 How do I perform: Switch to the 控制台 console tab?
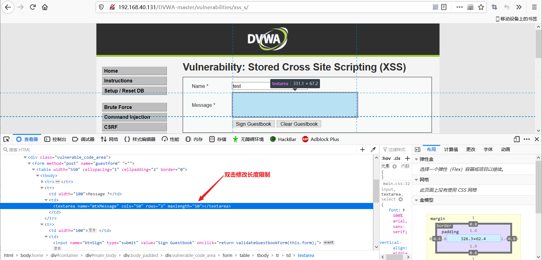click(x=55, y=139)
